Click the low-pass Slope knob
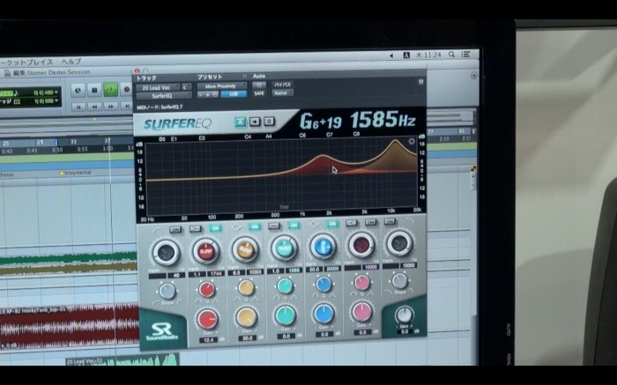Viewport: 617px width, 385px height. (x=400, y=281)
